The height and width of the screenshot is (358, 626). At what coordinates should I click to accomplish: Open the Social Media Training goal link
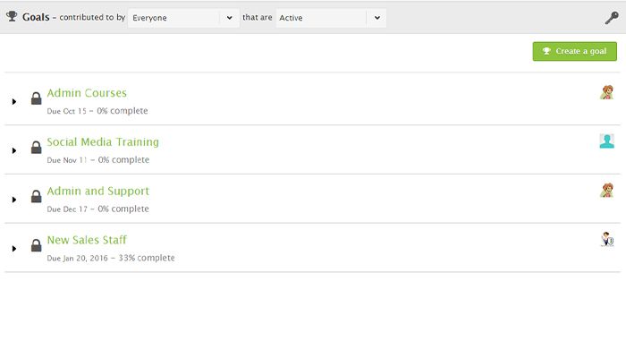tap(103, 142)
